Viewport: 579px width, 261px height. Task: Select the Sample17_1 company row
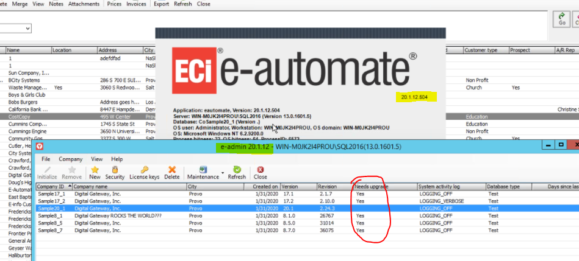point(307,193)
